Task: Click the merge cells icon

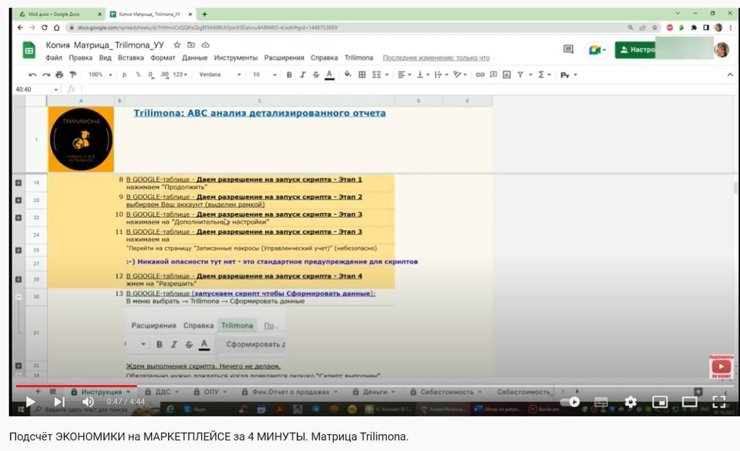Action: click(376, 75)
